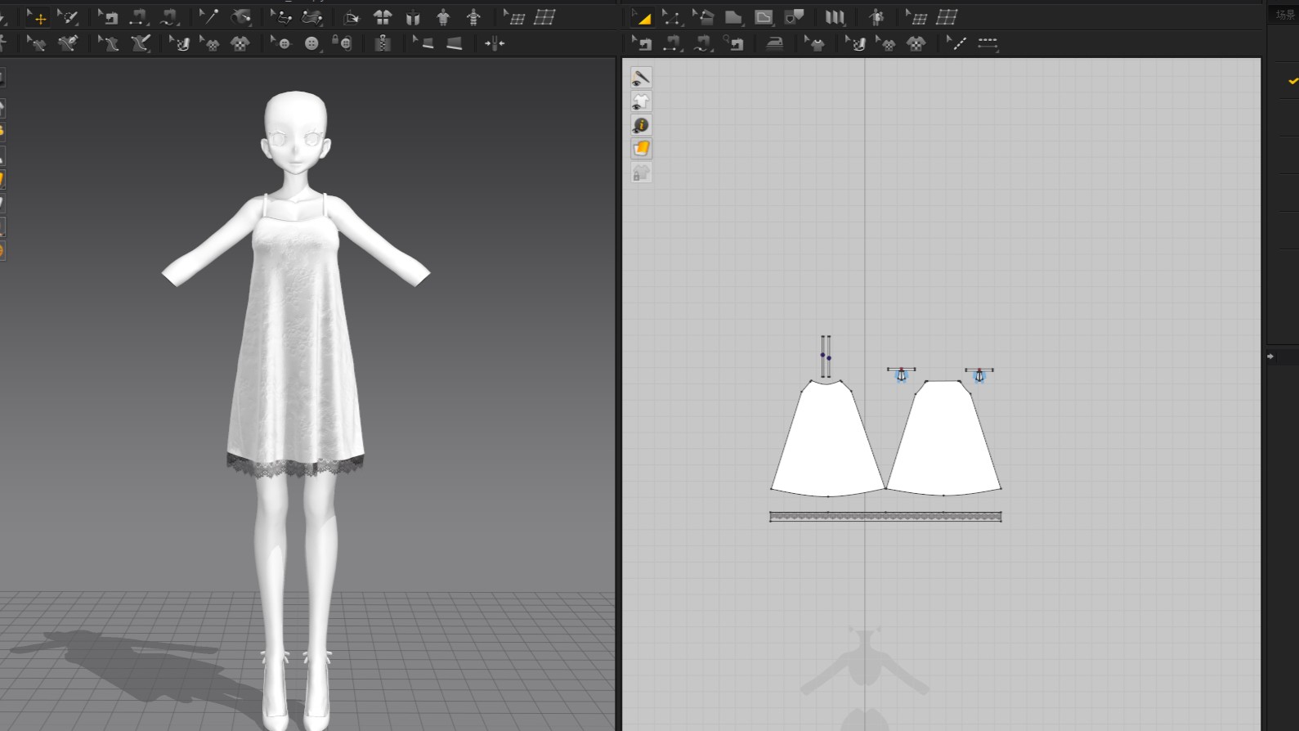Select the Select/Move tool in 3D toolbar
Image resolution: width=1299 pixels, height=731 pixels.
38,17
